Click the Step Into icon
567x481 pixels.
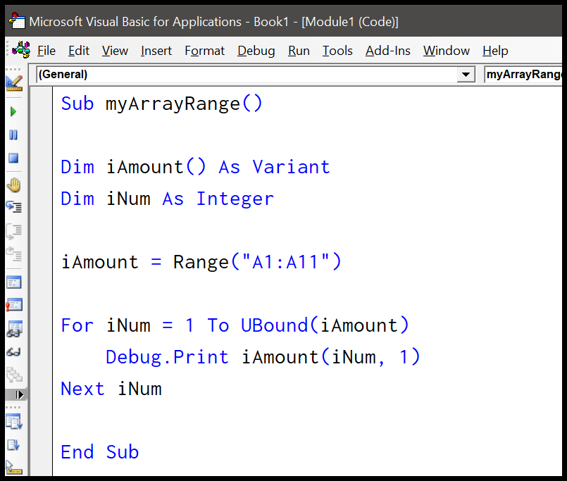click(13, 206)
